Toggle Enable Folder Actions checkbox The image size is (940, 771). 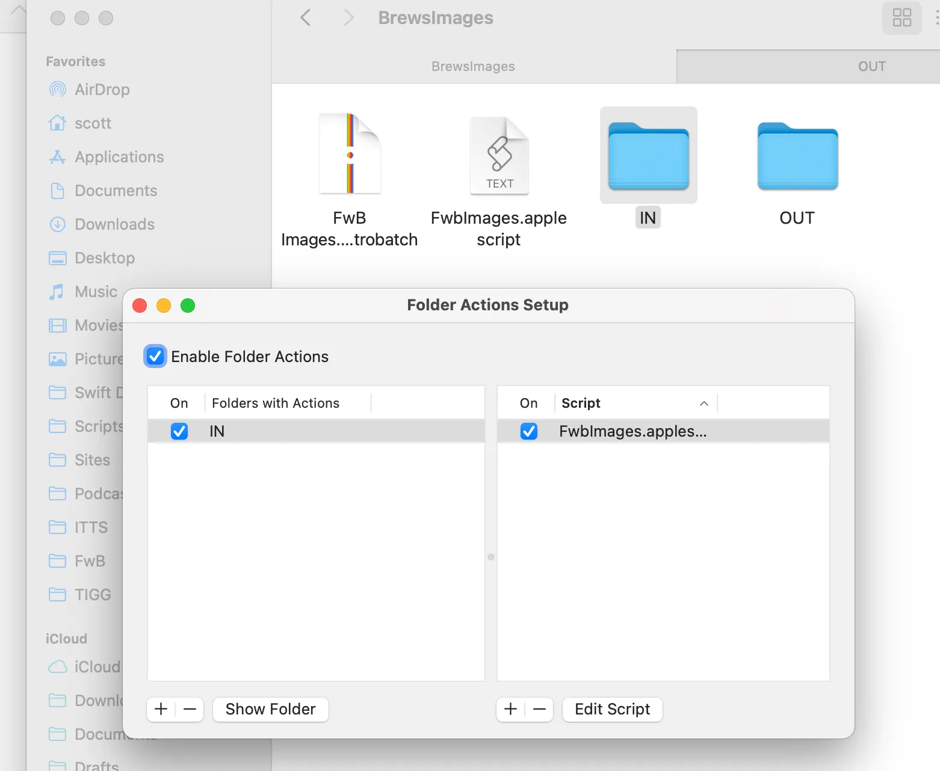point(155,356)
